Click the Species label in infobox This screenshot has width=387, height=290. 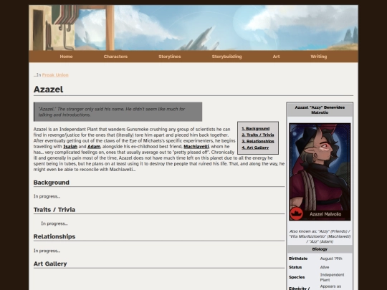click(297, 277)
